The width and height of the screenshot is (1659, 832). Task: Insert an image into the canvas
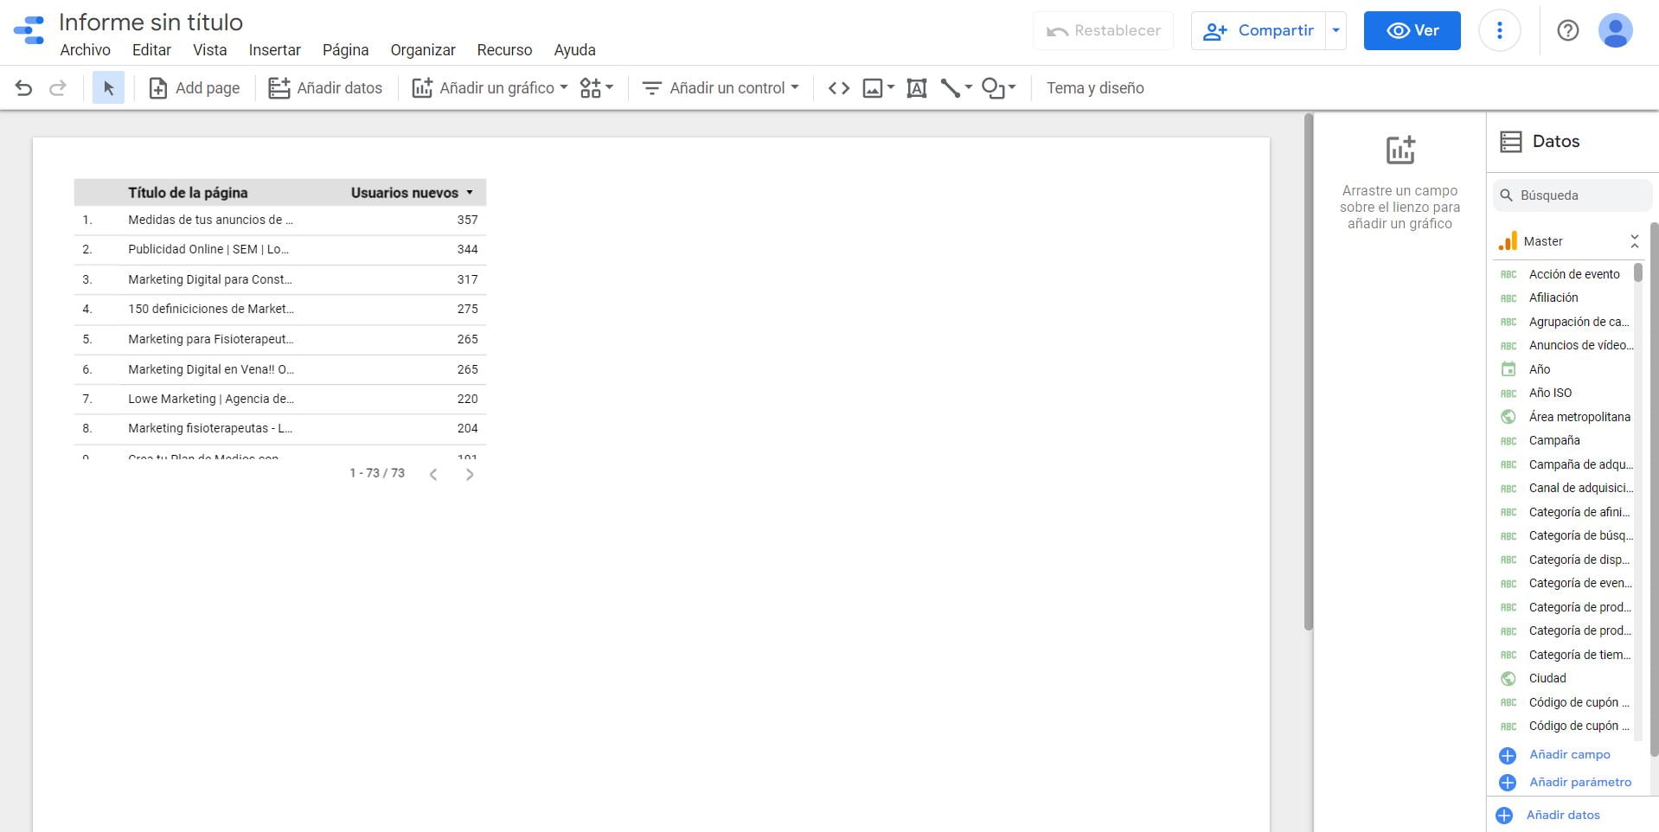[872, 87]
